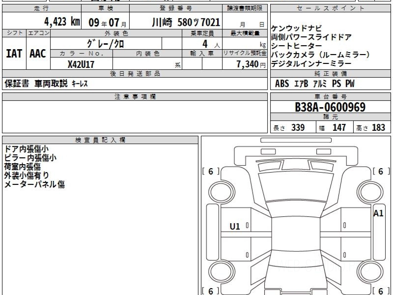Click the 内装色 header
The image size is (393, 295).
[147, 53]
